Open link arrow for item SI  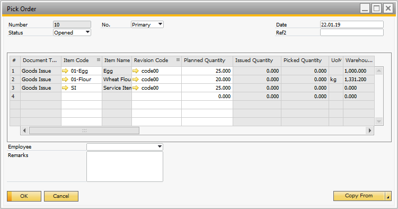(65, 88)
